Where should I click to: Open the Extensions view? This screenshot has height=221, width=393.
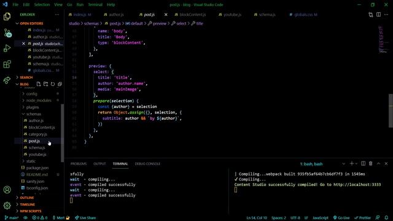point(7,64)
